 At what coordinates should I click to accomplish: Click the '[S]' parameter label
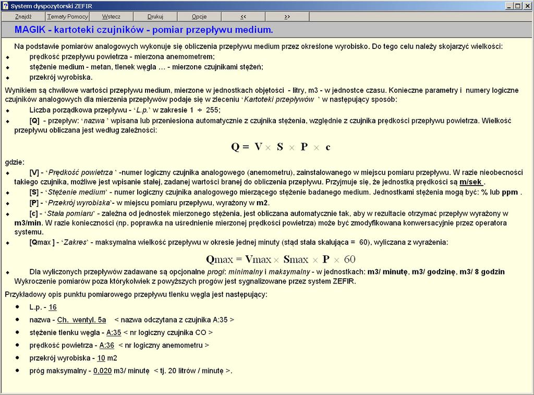coord(34,192)
